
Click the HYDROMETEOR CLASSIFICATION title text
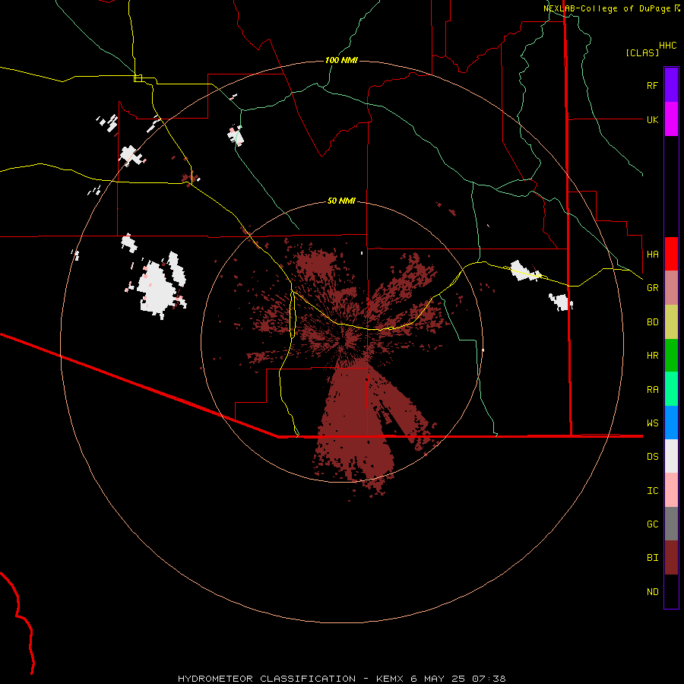point(267,679)
